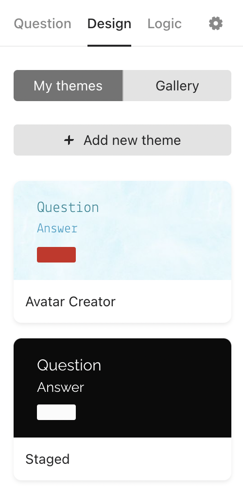Select the Staged theme preview
This screenshot has height=491, width=243.
[x=122, y=388]
